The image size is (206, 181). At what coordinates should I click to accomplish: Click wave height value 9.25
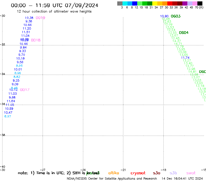(16, 80)
